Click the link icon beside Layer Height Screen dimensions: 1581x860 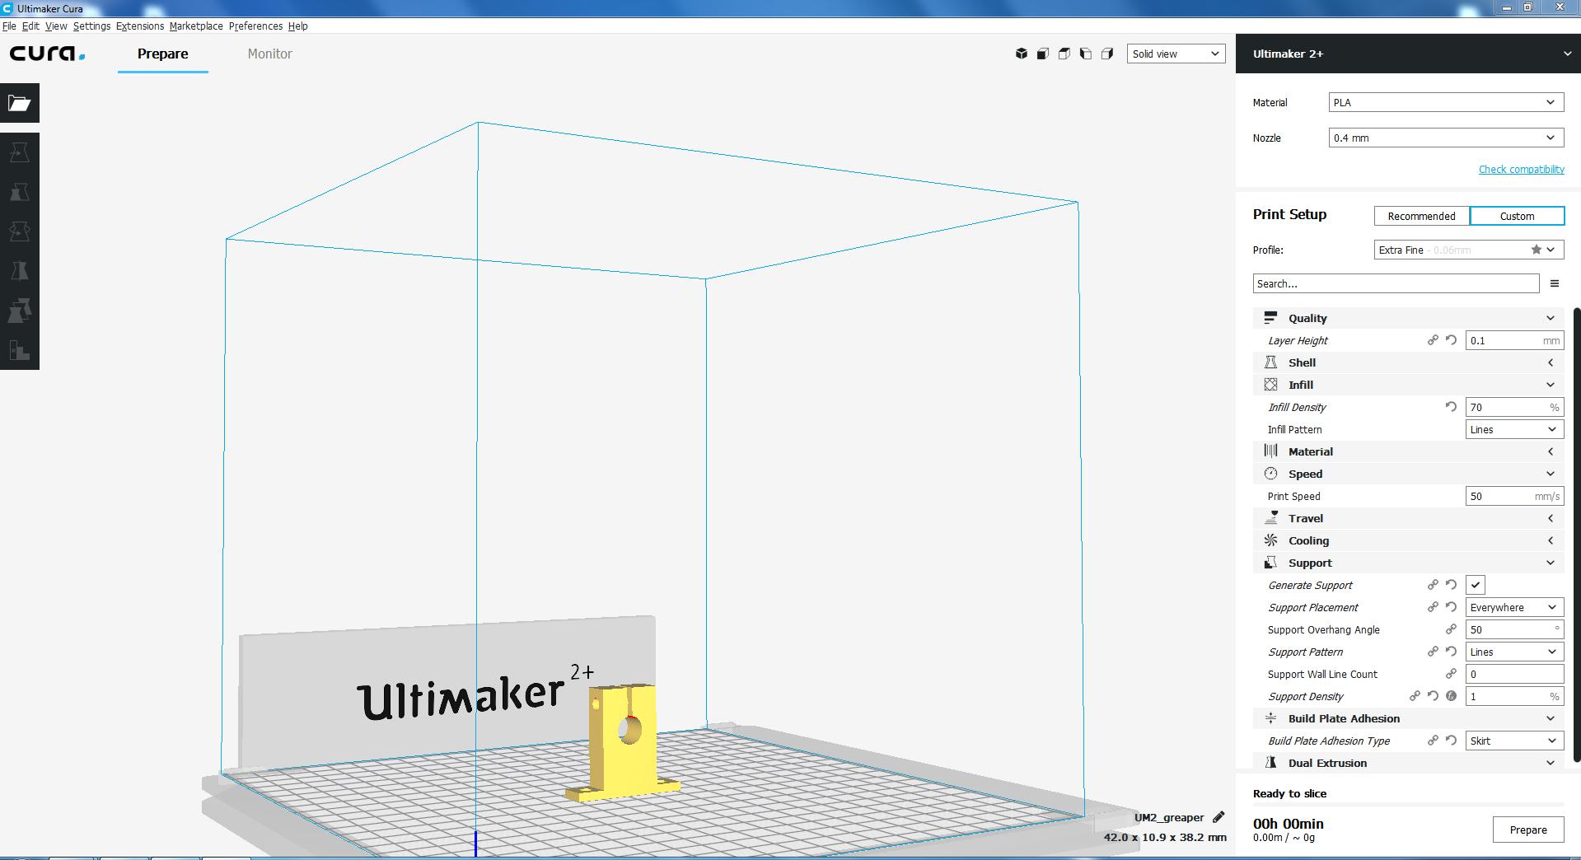coord(1433,340)
